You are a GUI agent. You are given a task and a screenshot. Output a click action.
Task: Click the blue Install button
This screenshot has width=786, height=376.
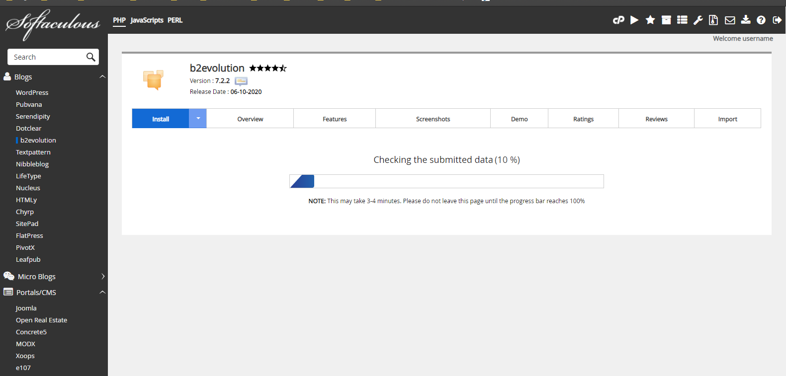pos(161,118)
